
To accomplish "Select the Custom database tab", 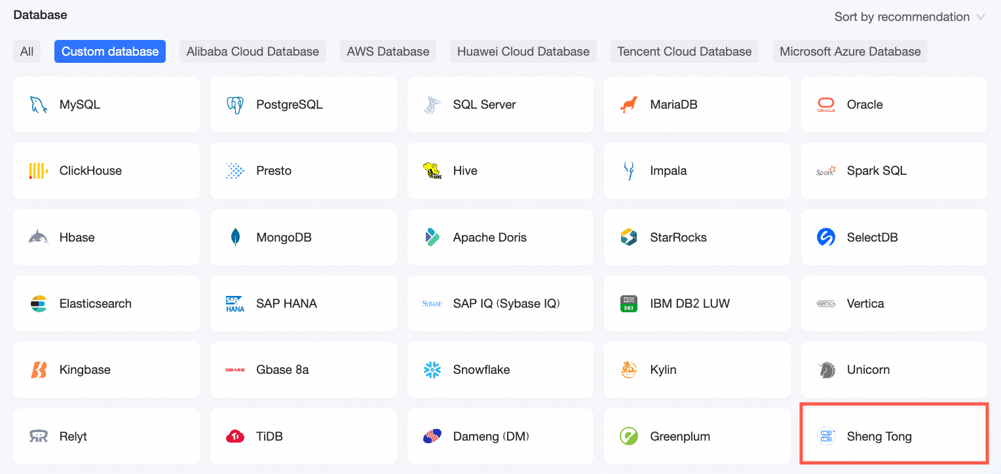I will [x=110, y=52].
